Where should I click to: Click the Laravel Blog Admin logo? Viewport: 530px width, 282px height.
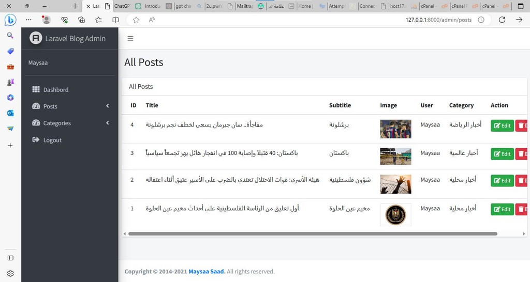click(36, 38)
